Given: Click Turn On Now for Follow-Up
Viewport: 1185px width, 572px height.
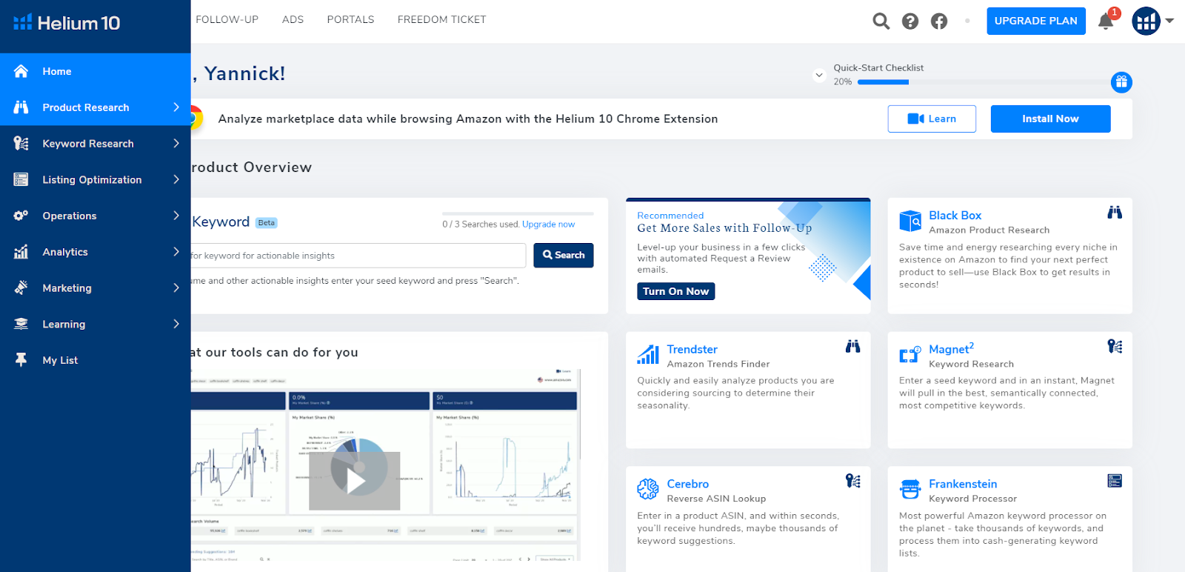Looking at the screenshot, I should [675, 291].
